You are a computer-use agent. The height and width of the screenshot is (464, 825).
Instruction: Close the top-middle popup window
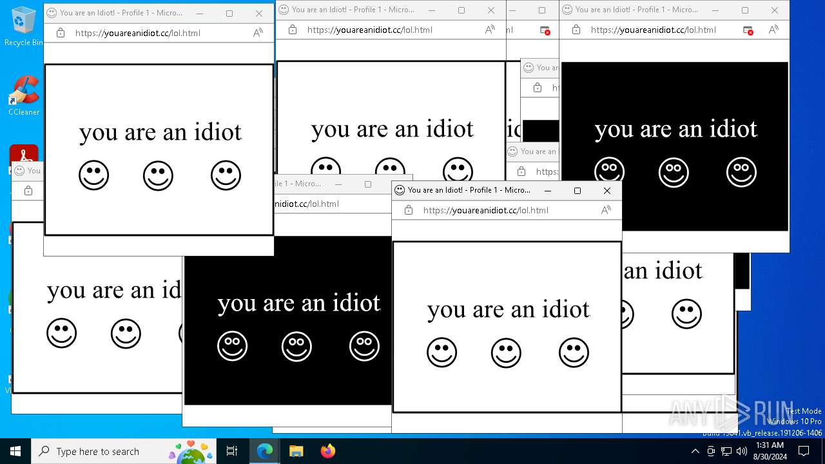pos(490,10)
